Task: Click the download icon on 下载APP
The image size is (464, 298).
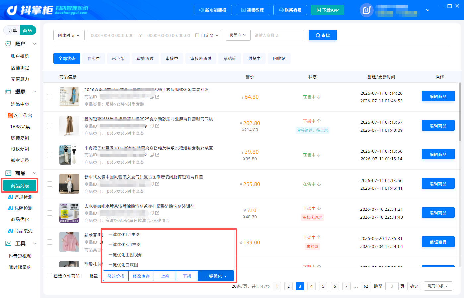Action: (319, 10)
